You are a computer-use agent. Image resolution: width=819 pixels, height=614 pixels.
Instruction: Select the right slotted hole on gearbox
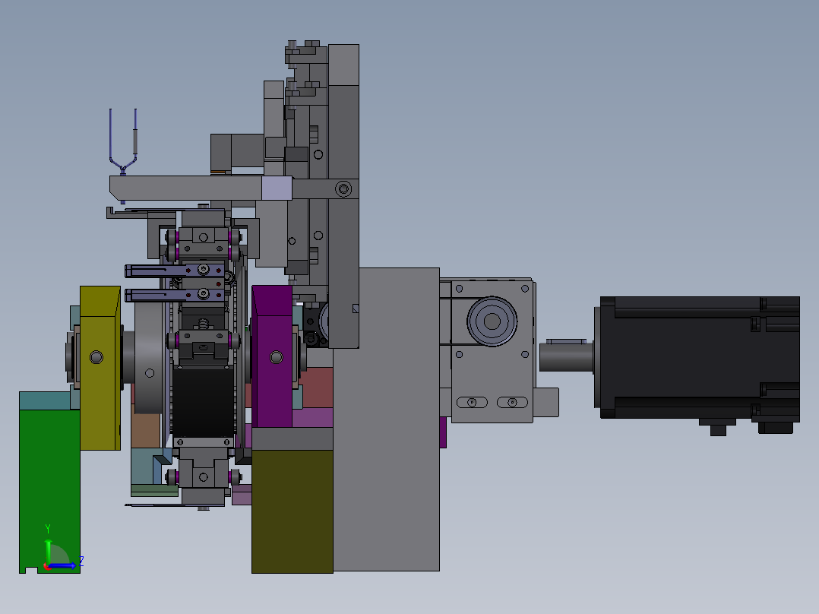[x=512, y=402]
